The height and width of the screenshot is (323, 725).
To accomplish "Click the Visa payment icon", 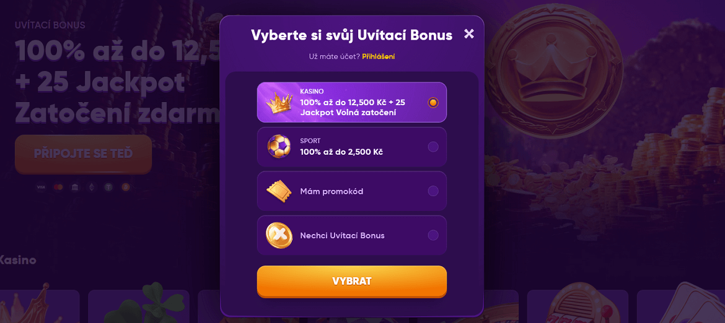I will click(41, 187).
